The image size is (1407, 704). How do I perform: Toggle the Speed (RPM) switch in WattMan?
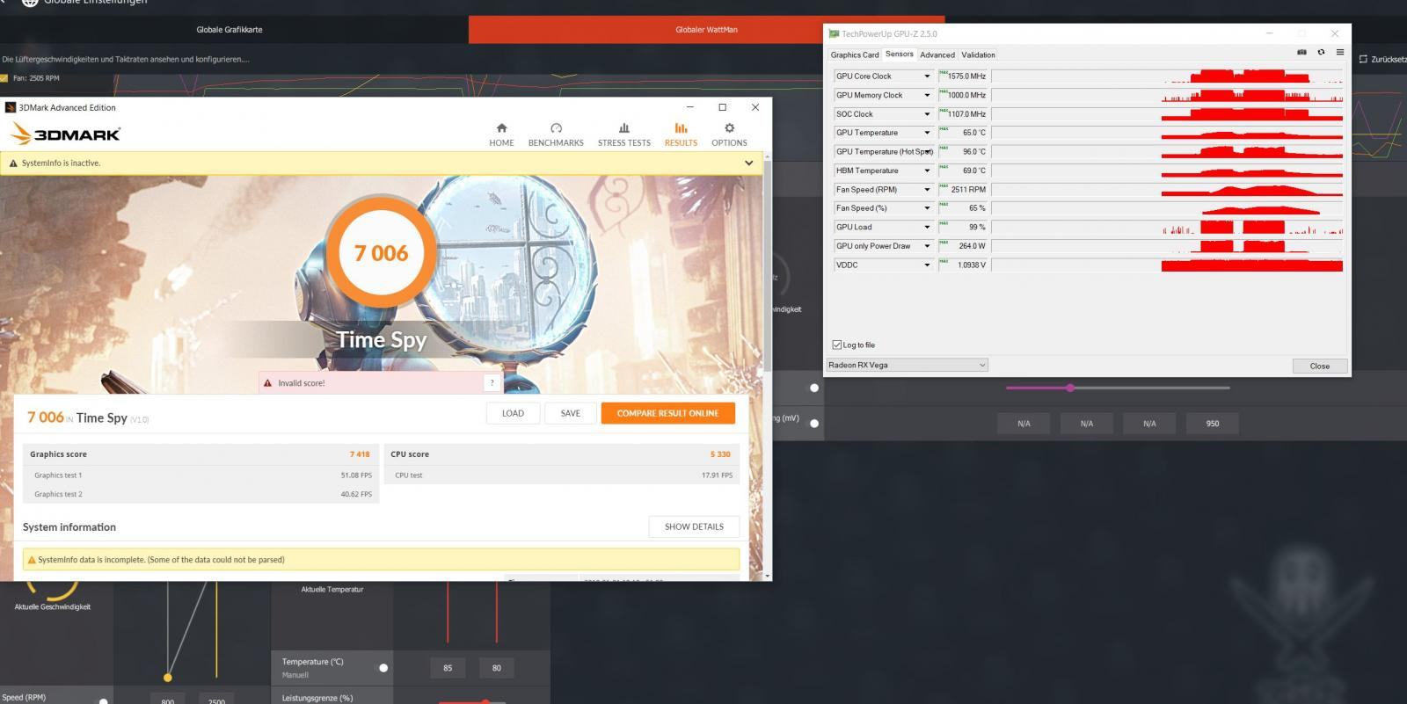(103, 700)
